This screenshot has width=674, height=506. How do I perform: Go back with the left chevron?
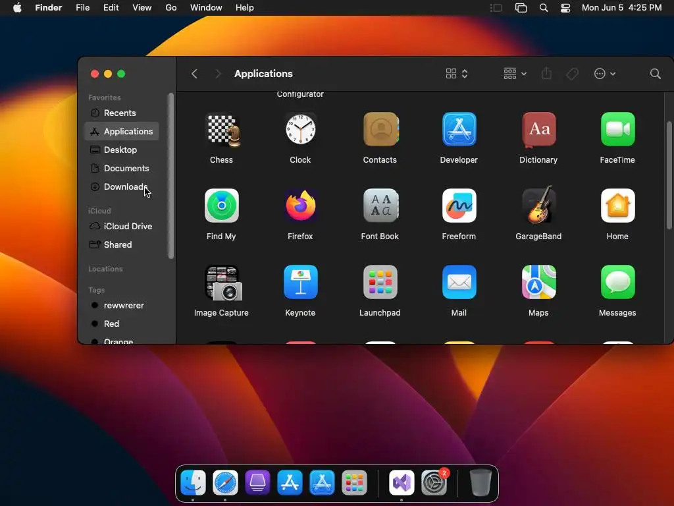click(x=194, y=74)
